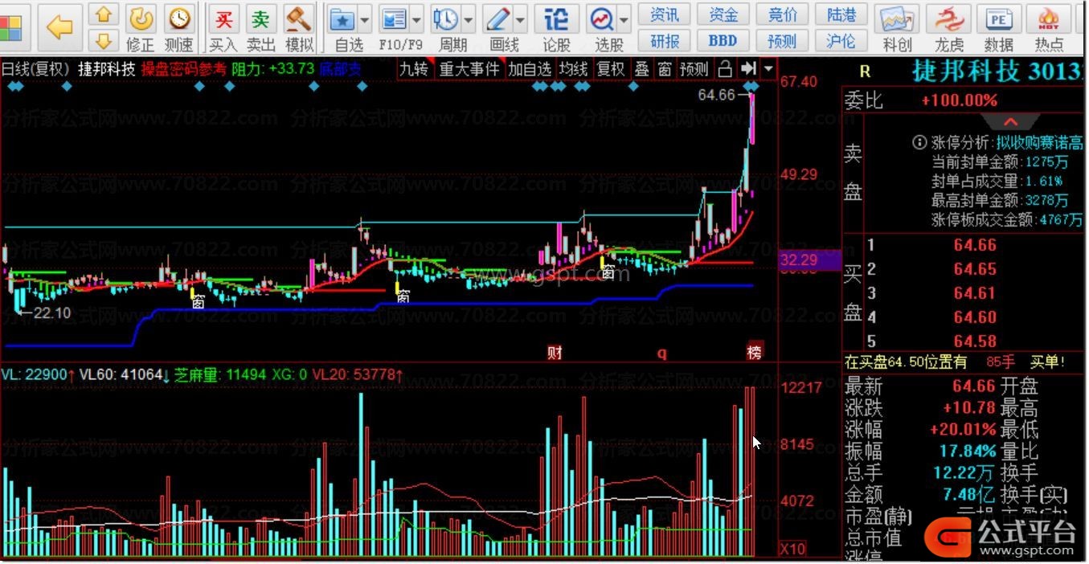Image resolution: width=1089 pixels, height=564 pixels.
Task: Click the green 卖出 sell icon
Action: click(x=260, y=27)
